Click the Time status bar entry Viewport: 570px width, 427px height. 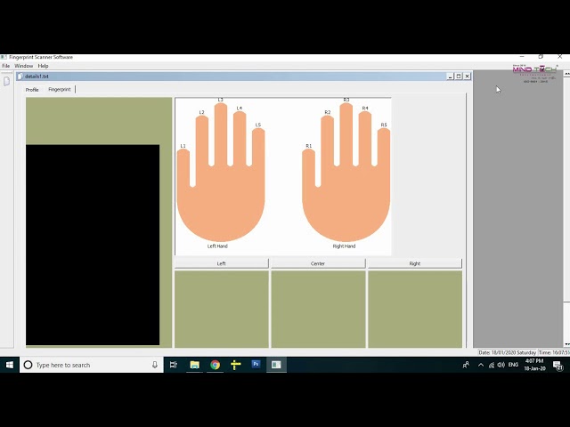pos(554,352)
